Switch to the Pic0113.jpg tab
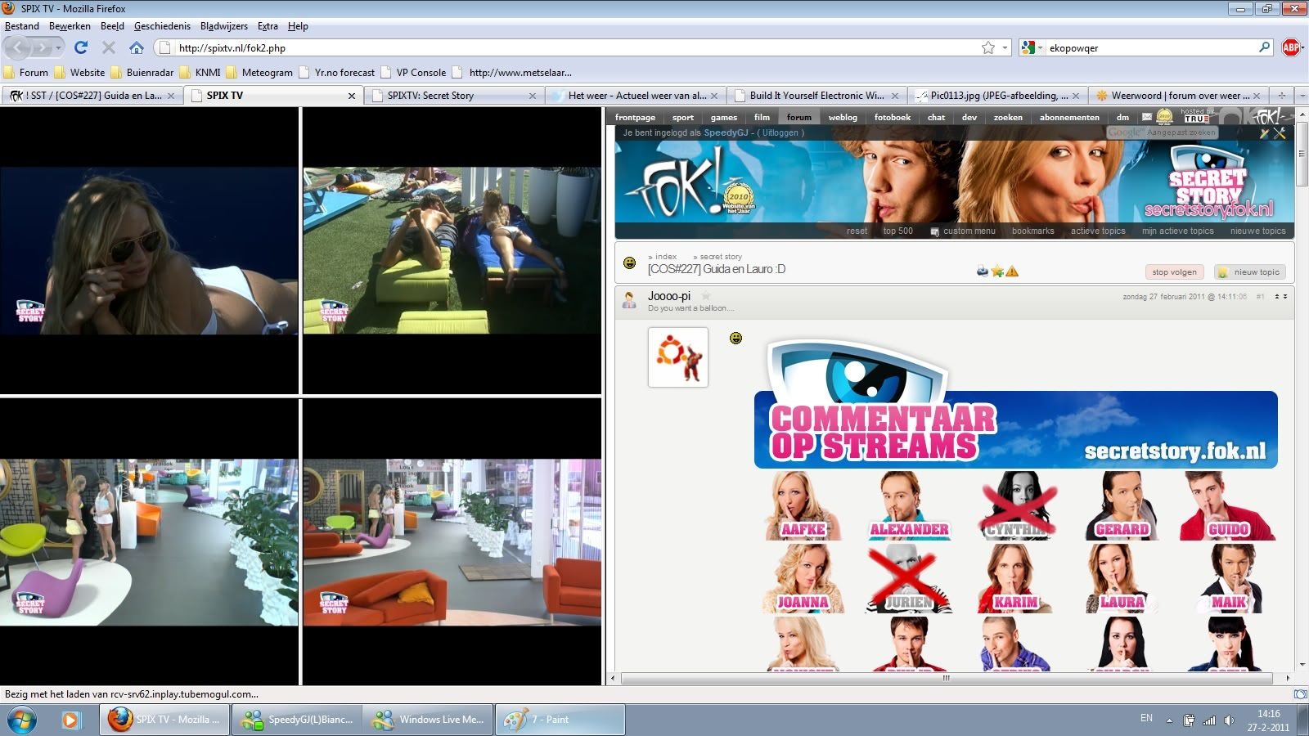Viewport: 1309px width, 736px height. coord(997,96)
